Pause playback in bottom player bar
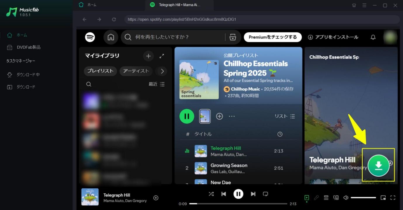The image size is (403, 210). 238,194
